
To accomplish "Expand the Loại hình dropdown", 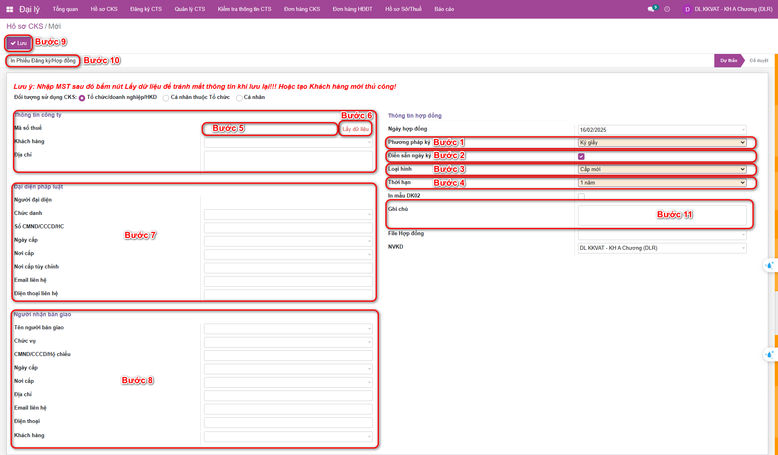I will [662, 170].
